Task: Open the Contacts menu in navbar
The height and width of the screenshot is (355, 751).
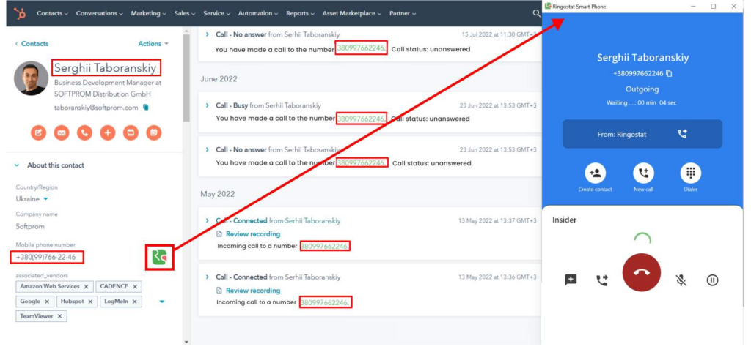Action: point(53,13)
